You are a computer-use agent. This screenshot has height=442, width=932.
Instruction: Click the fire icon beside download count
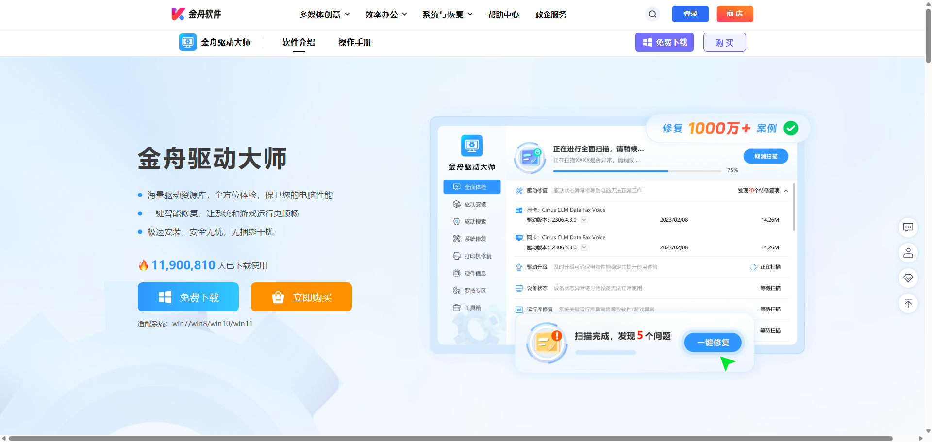[143, 265]
